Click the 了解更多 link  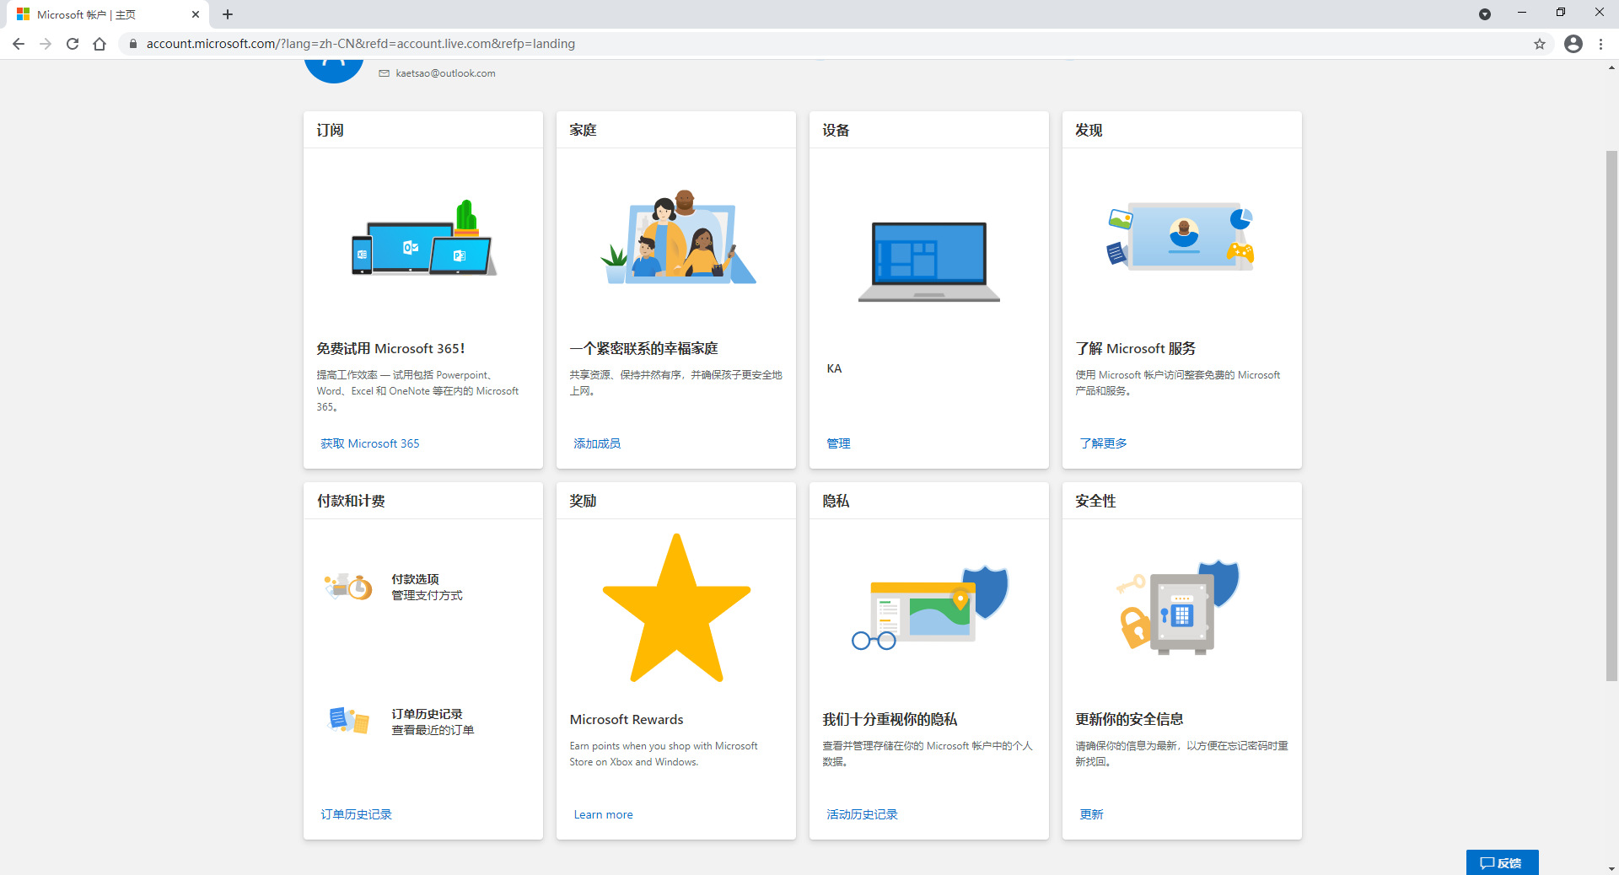coord(1103,443)
